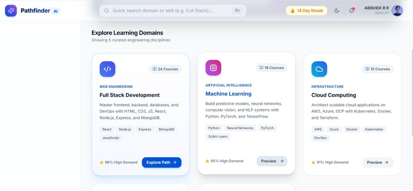Open the Cloud Computing title

[334, 95]
